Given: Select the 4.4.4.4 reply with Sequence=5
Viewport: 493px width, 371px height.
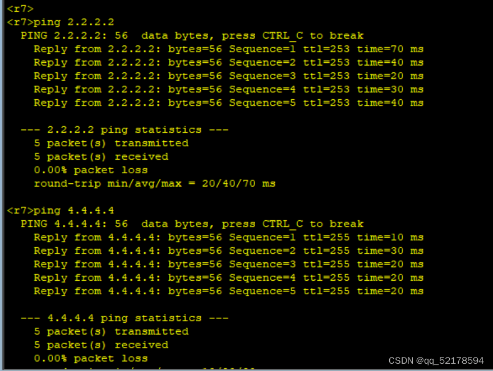Looking at the screenshot, I should [228, 291].
